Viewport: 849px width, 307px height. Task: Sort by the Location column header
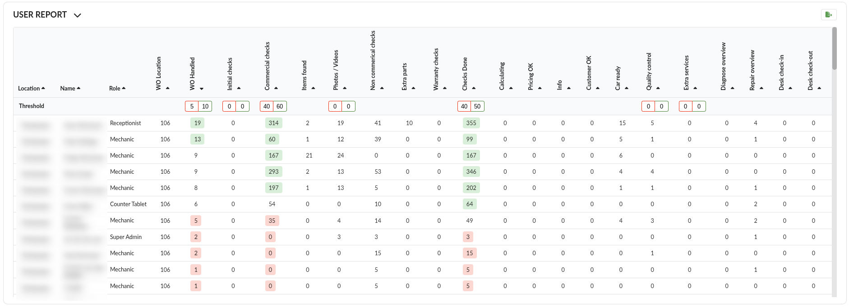31,89
